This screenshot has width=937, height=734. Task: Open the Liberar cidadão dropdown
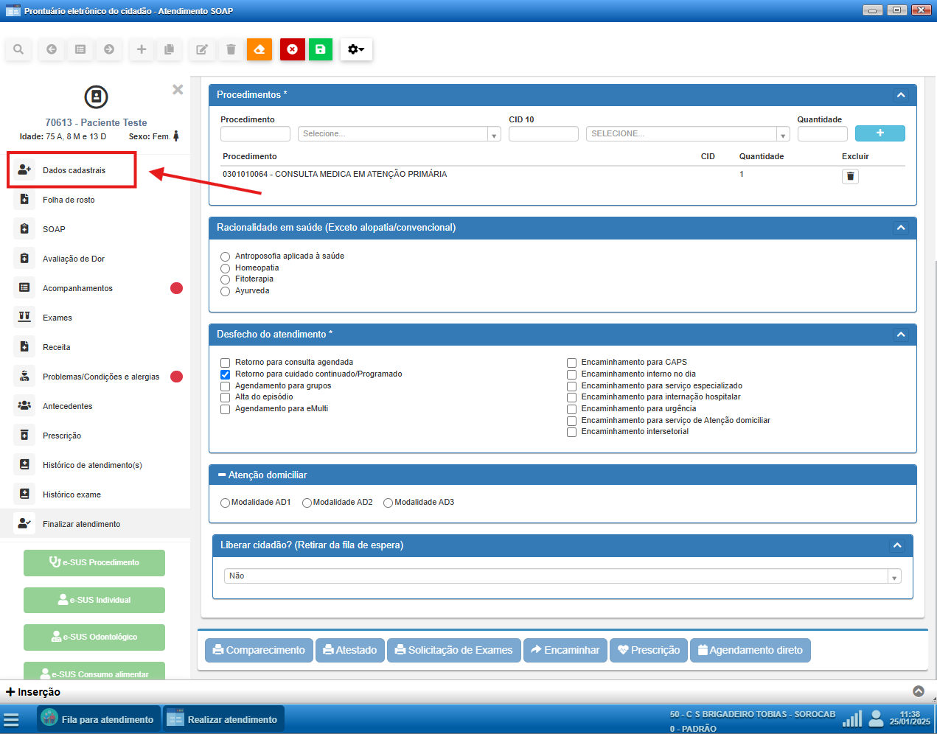tap(562, 576)
